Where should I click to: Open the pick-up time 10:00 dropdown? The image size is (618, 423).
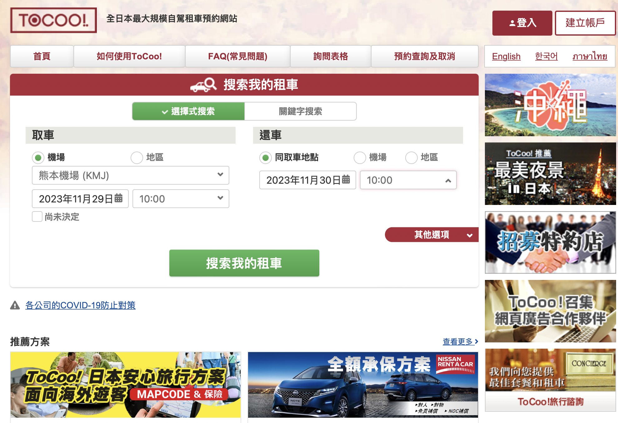click(x=181, y=199)
